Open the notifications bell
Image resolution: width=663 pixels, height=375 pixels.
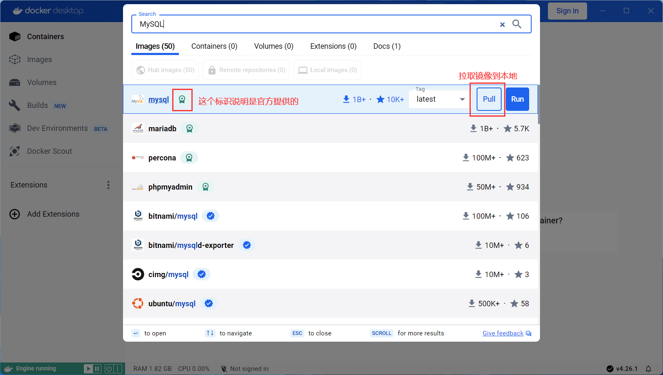coord(648,369)
